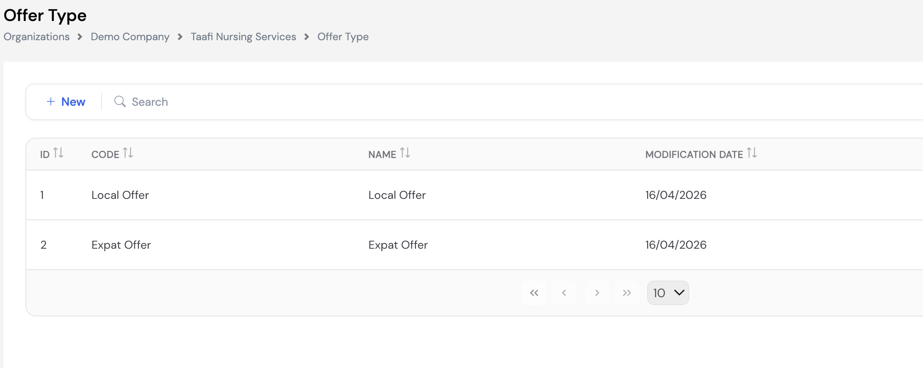Sort by MODIFICATION DATE arrows icon
This screenshot has width=923, height=368.
pyautogui.click(x=752, y=153)
